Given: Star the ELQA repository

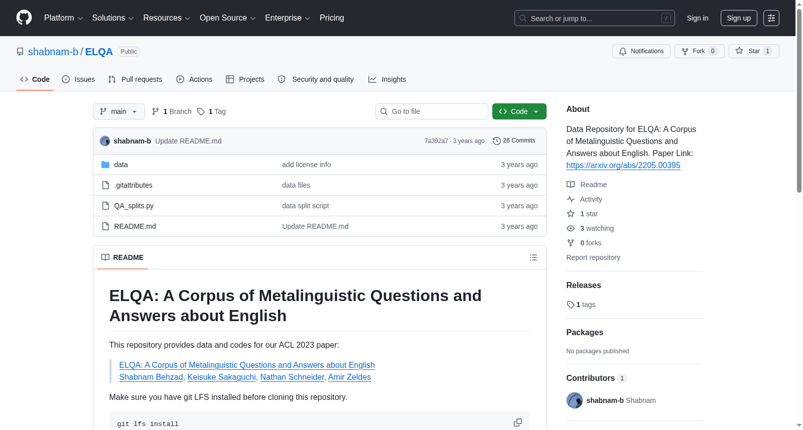Looking at the screenshot, I should point(753,51).
